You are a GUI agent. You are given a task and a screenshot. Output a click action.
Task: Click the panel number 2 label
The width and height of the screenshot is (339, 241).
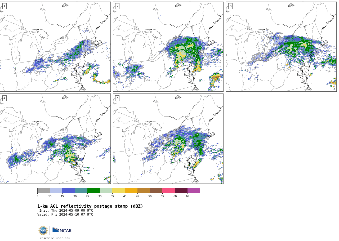click(x=117, y=6)
